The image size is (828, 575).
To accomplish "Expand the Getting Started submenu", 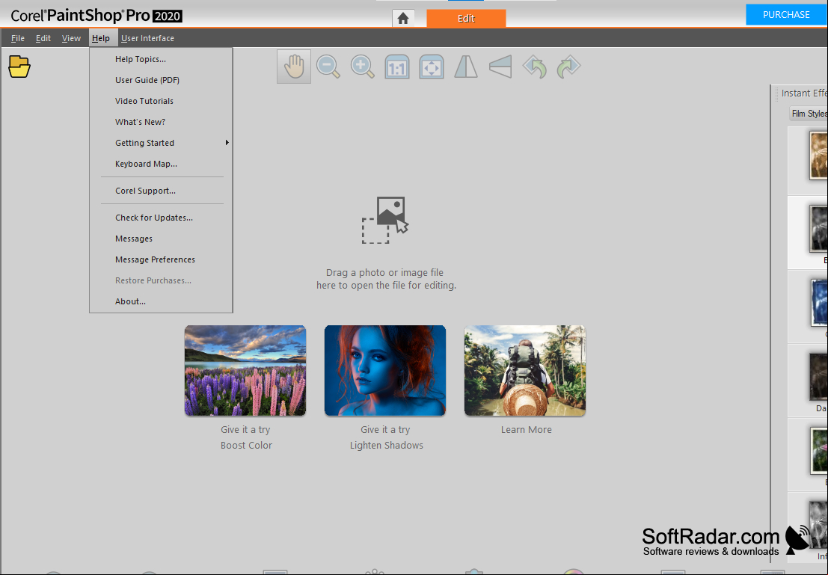I will [x=161, y=143].
